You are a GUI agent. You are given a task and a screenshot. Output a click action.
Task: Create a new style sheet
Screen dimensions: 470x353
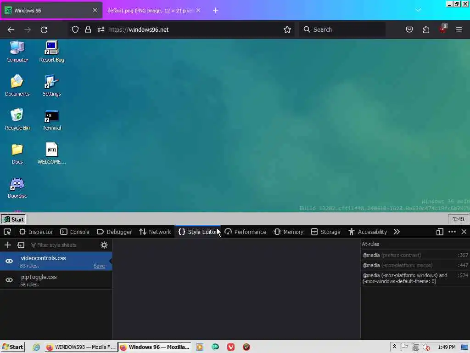8,245
